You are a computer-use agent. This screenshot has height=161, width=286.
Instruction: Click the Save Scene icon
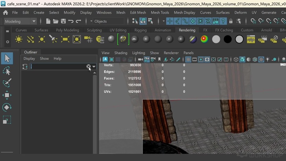pyautogui.click(x=63, y=21)
